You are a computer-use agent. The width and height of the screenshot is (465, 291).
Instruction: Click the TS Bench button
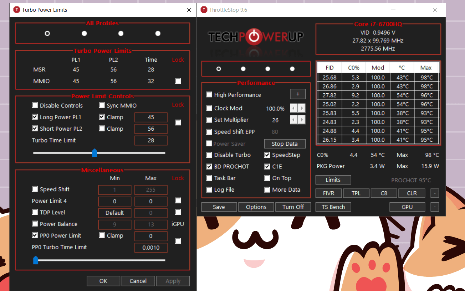[333, 207]
